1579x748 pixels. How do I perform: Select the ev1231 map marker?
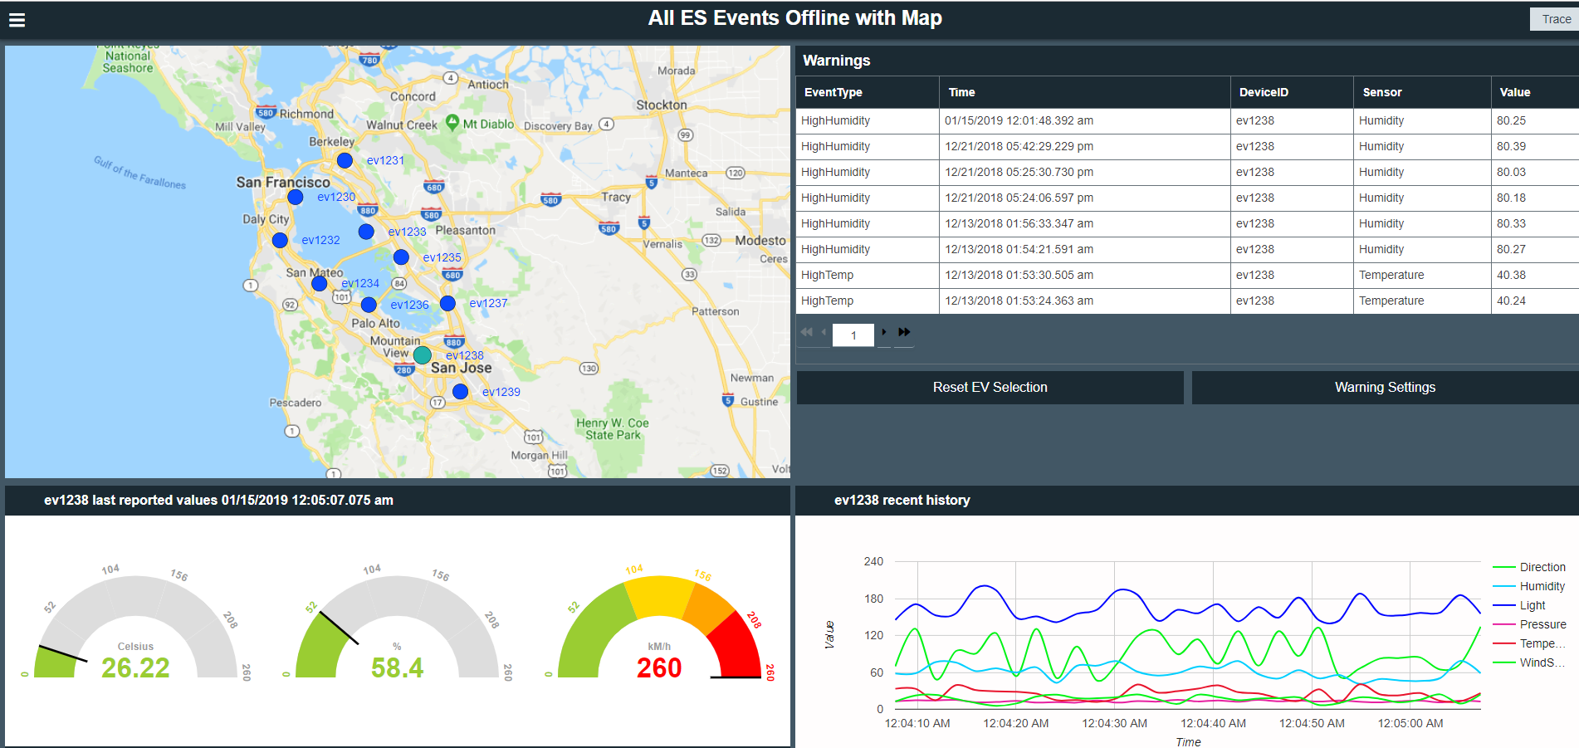pos(345,160)
